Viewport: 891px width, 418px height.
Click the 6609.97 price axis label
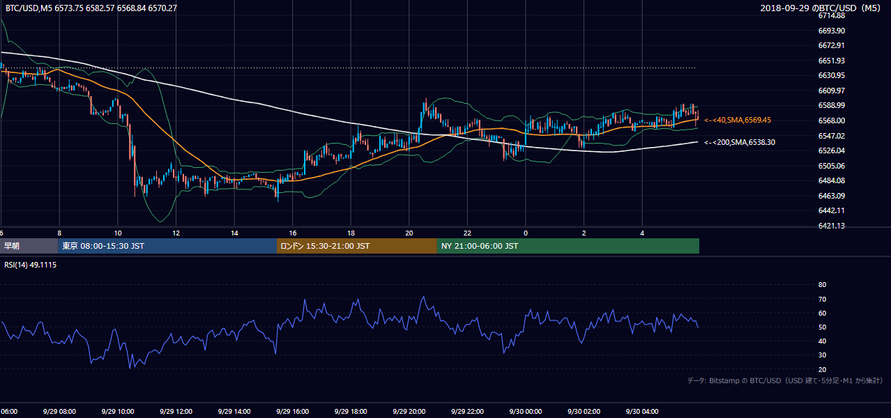tap(832, 91)
